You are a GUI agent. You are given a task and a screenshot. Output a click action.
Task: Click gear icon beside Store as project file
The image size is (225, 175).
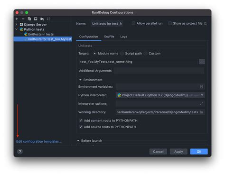pyautogui.click(x=206, y=24)
